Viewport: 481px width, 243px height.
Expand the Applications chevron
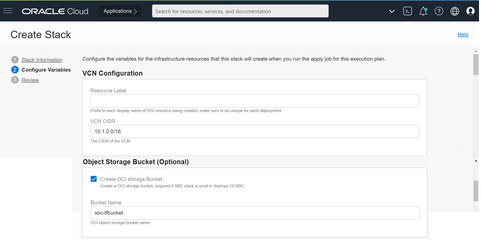click(135, 11)
